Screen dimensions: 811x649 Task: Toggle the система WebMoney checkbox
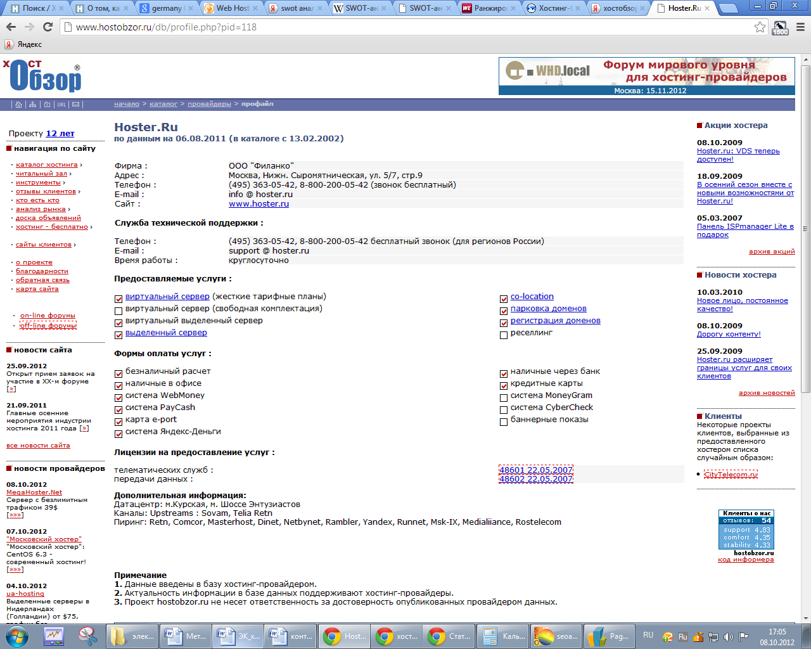[x=118, y=397]
